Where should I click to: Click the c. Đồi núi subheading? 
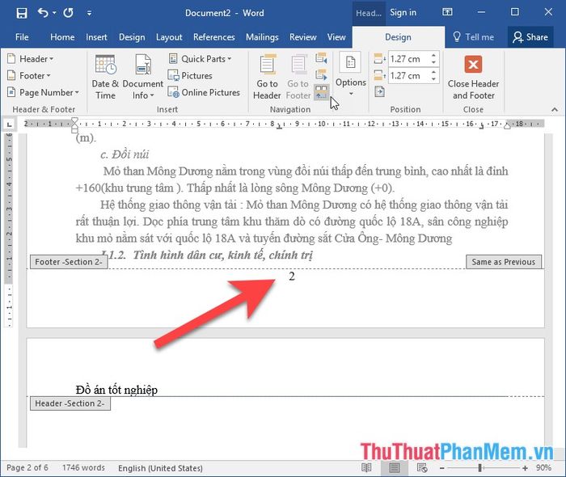point(125,154)
